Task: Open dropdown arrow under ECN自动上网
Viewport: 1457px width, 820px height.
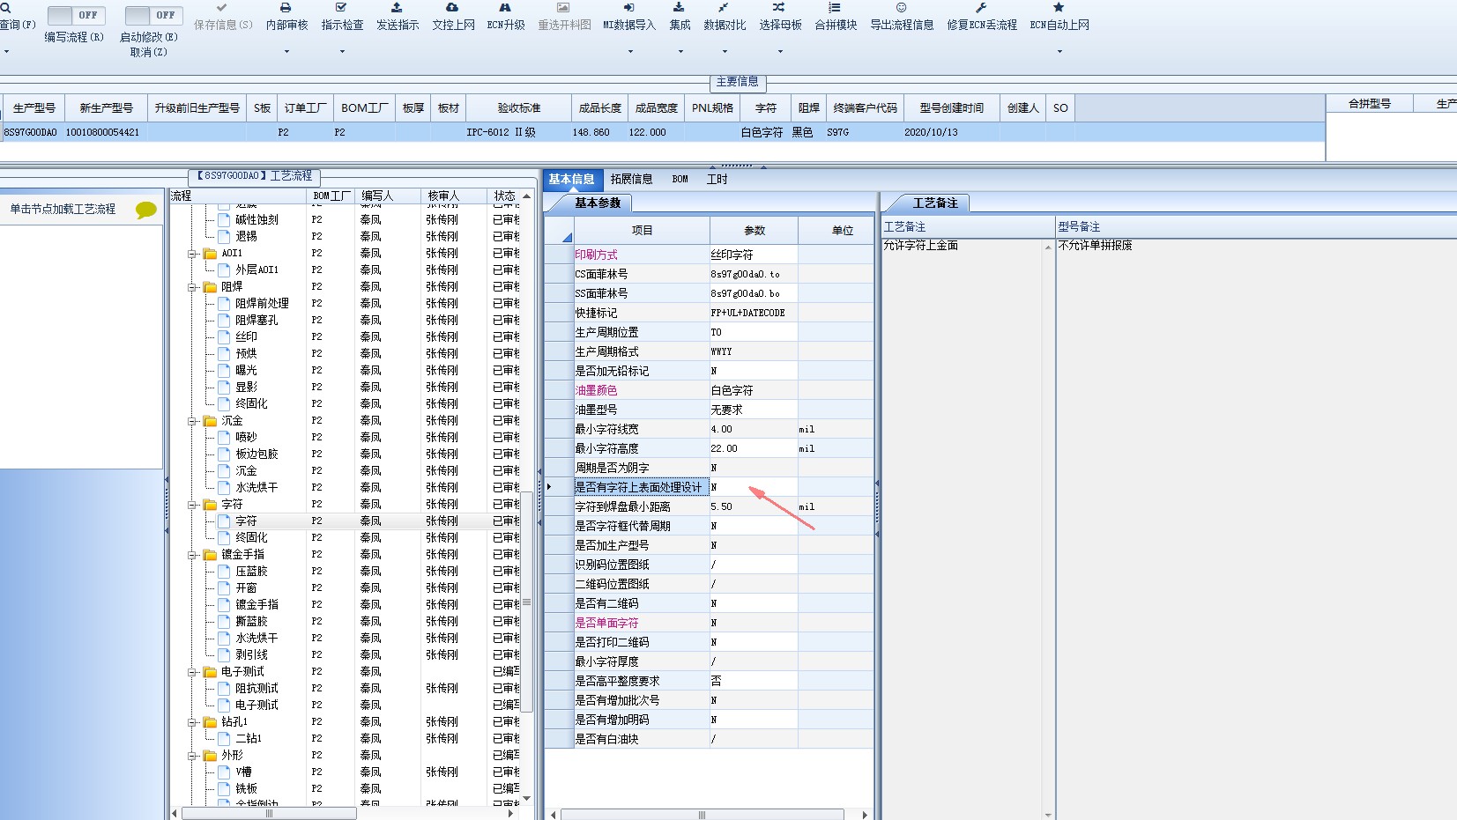Action: click(1059, 52)
